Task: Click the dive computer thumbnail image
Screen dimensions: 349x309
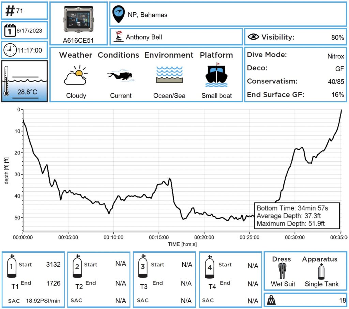Action: 79,20
